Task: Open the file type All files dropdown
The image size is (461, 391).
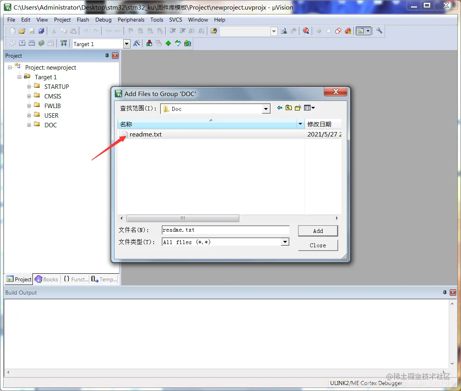Action: click(285, 242)
